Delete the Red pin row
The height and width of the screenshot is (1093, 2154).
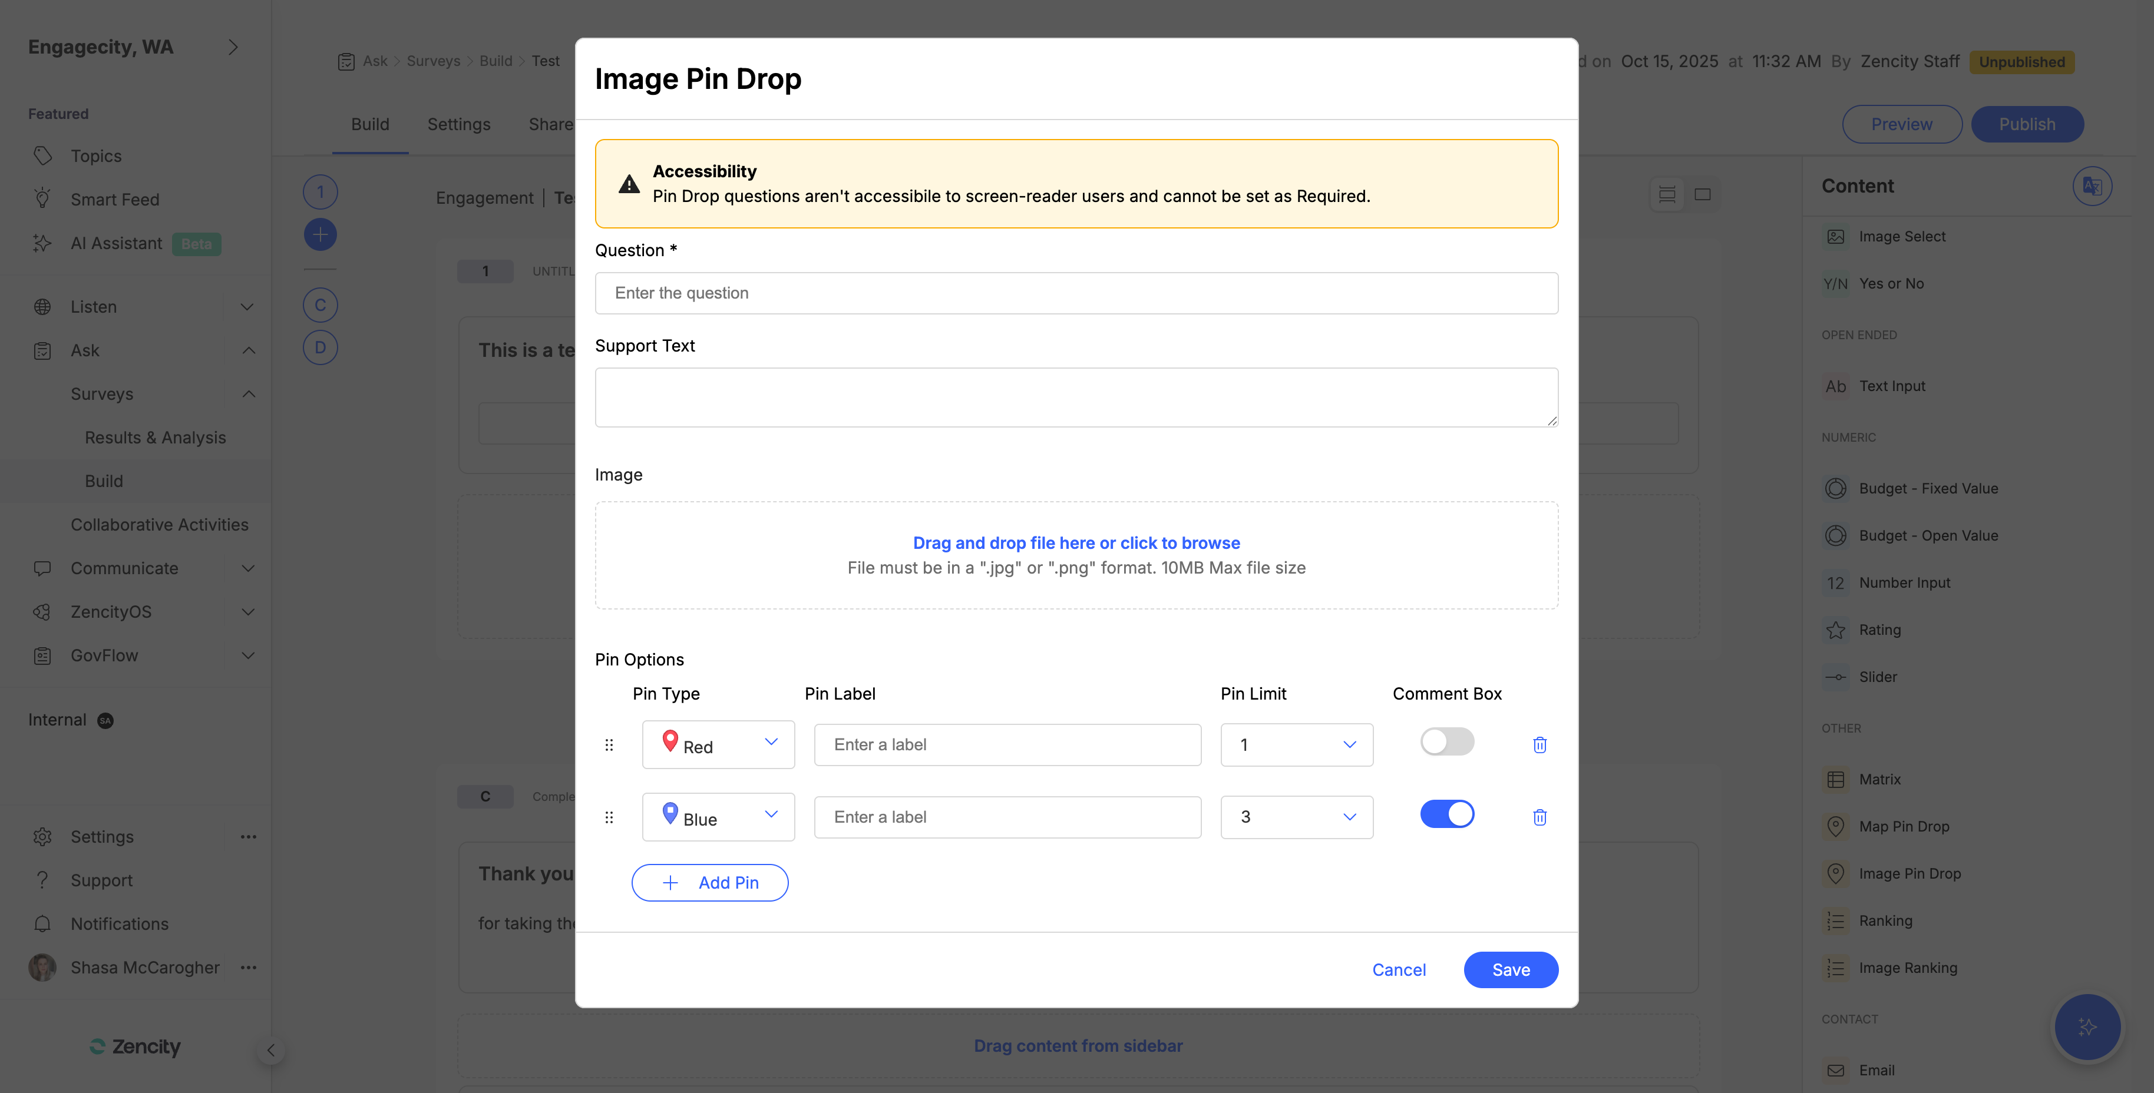coord(1539,744)
